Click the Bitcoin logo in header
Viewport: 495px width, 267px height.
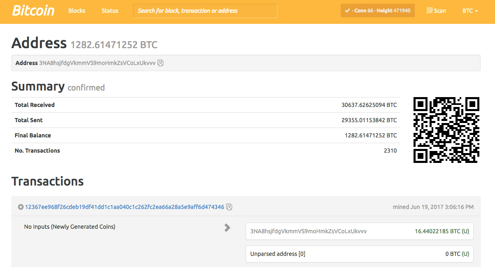click(33, 11)
